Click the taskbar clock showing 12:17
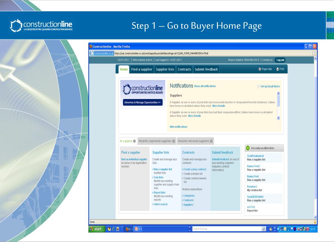The image size is (334, 242). pyautogui.click(x=313, y=229)
